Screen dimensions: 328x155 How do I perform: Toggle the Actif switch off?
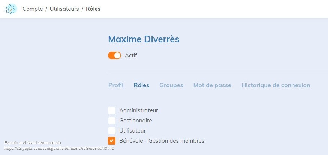[x=114, y=55]
